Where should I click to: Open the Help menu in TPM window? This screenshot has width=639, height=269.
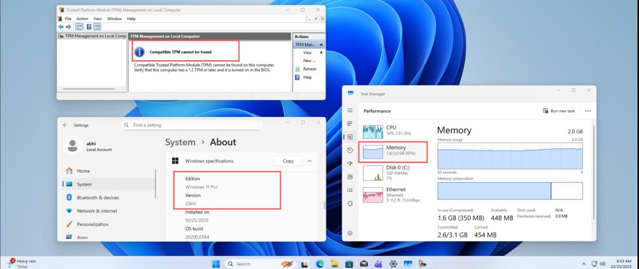pyautogui.click(x=131, y=19)
